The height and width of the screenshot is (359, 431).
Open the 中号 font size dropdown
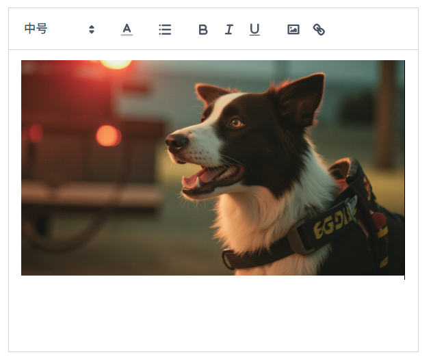tap(60, 29)
